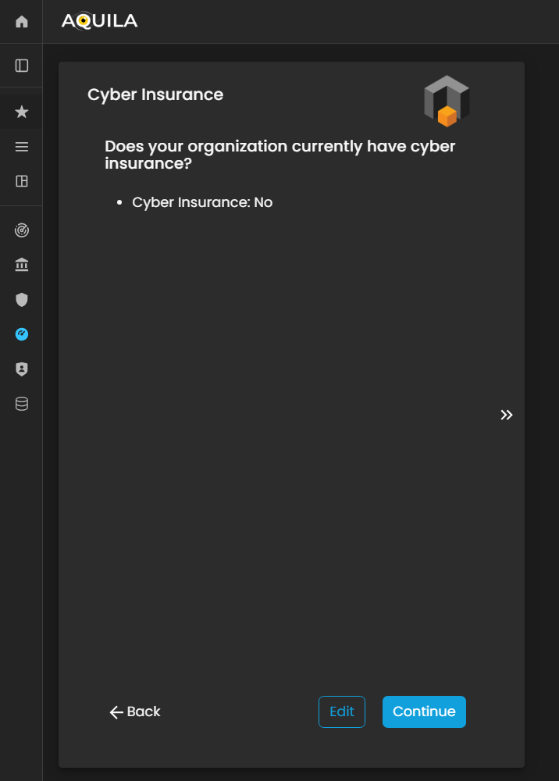The image size is (559, 781).
Task: Open the radar target icon
Action: click(x=22, y=230)
